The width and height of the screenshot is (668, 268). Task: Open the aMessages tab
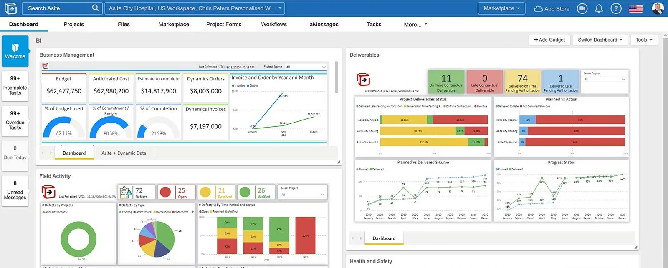(x=324, y=24)
